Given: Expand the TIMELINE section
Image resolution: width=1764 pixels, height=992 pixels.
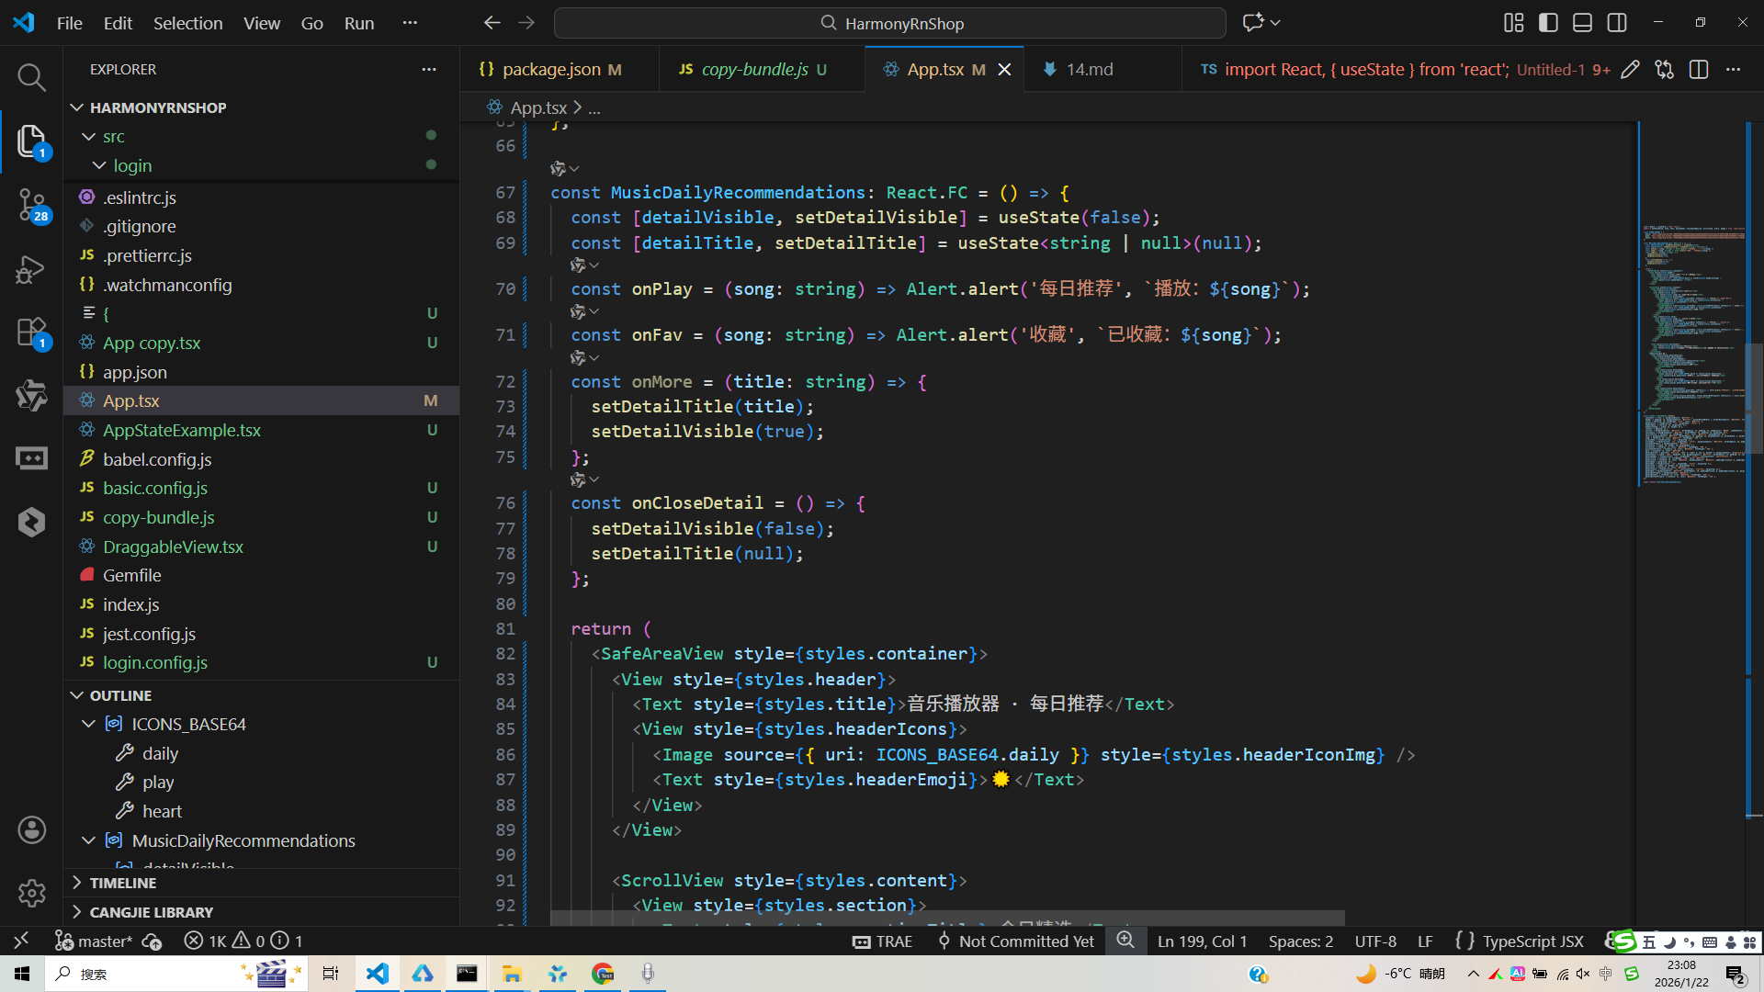Looking at the screenshot, I should point(122,883).
